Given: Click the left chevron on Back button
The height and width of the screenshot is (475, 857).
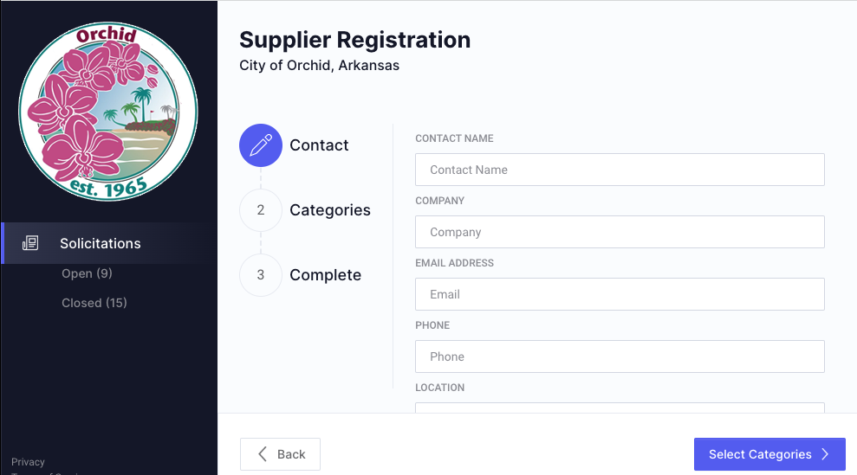Looking at the screenshot, I should (x=263, y=454).
